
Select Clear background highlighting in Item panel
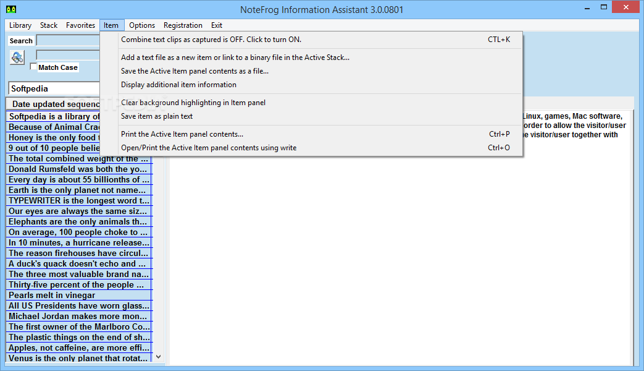tap(311, 103)
